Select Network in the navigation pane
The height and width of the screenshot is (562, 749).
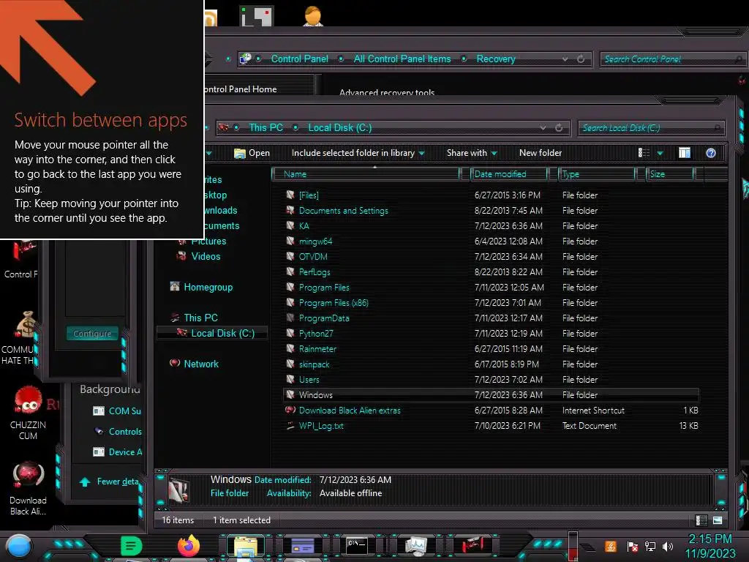click(x=201, y=364)
